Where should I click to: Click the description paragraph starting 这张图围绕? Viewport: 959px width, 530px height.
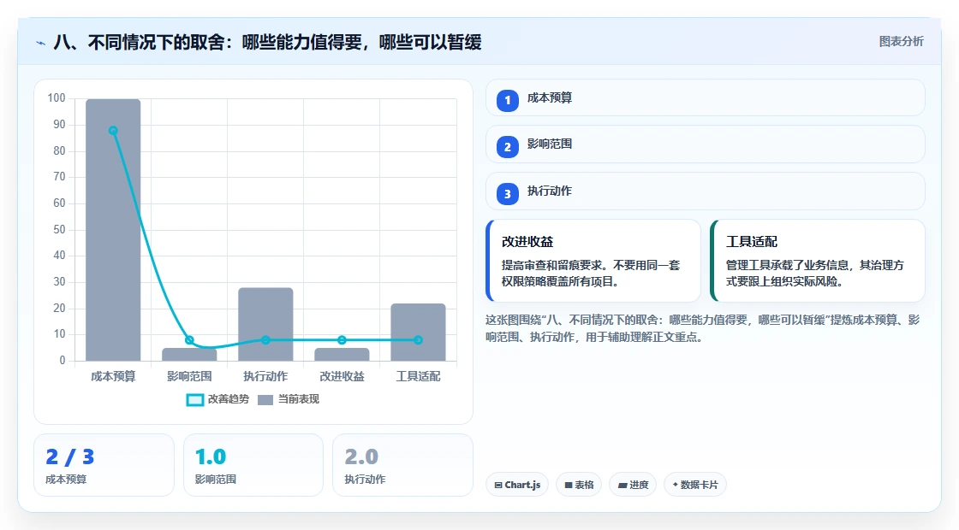point(703,328)
